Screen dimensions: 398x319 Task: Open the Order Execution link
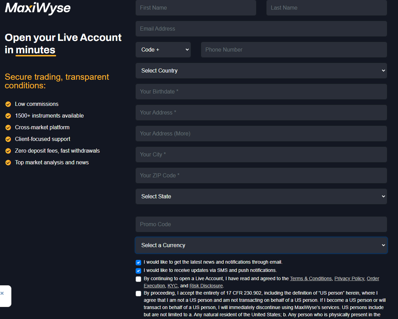373,278
